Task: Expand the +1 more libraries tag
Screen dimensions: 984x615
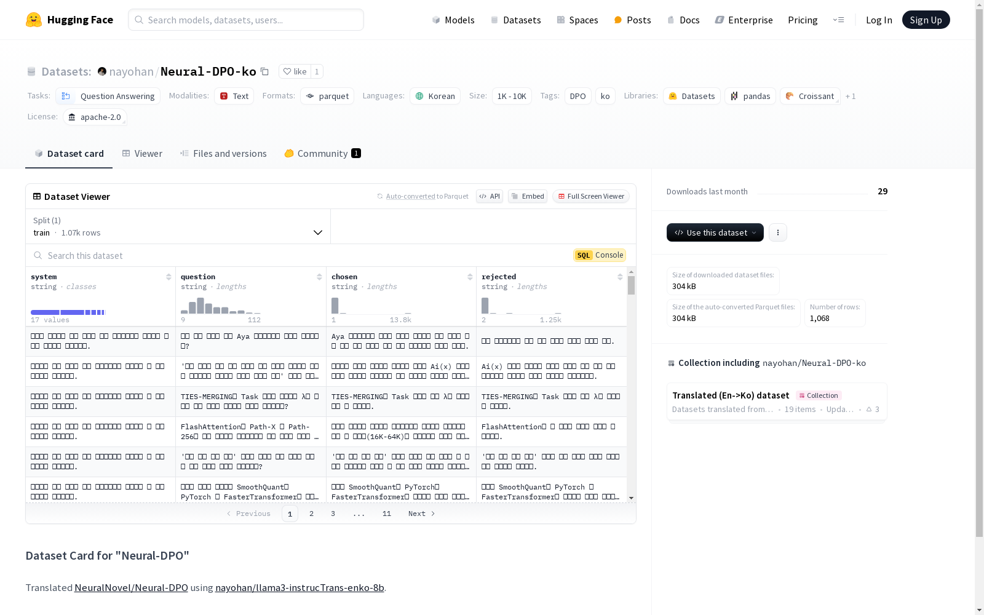Action: (x=851, y=96)
